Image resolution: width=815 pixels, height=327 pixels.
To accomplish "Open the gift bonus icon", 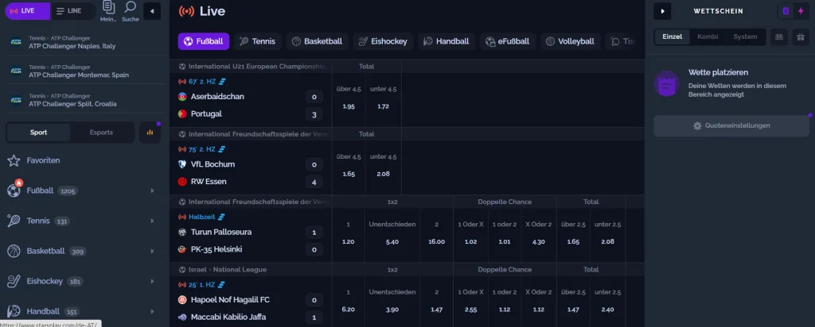I will [x=801, y=37].
